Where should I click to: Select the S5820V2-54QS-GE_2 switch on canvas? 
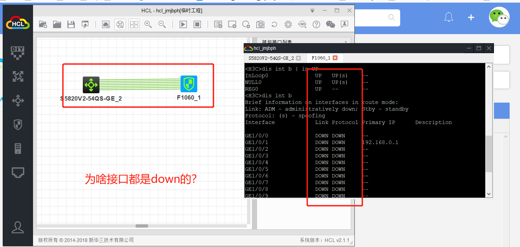(91, 85)
